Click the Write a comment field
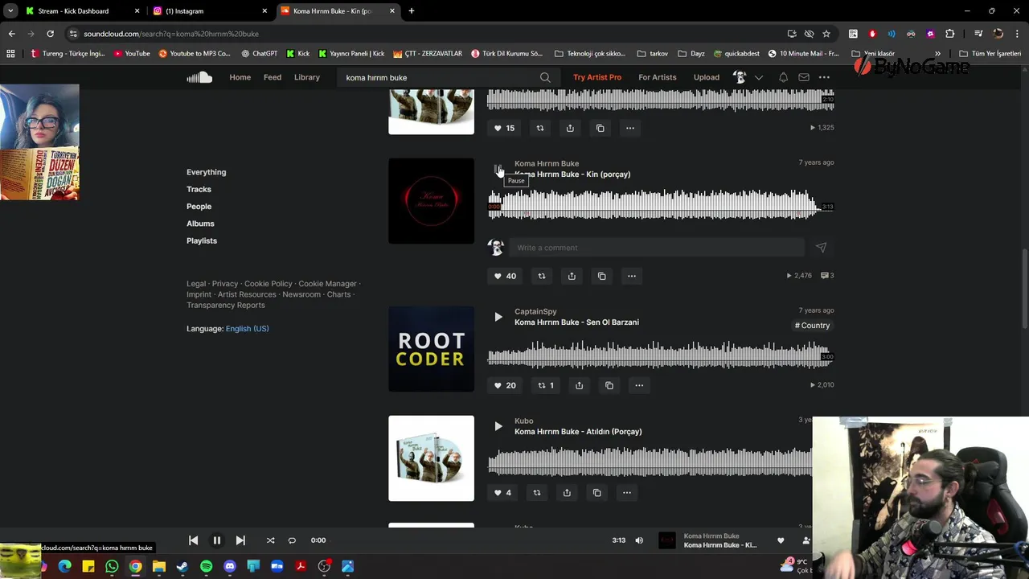 click(x=656, y=248)
